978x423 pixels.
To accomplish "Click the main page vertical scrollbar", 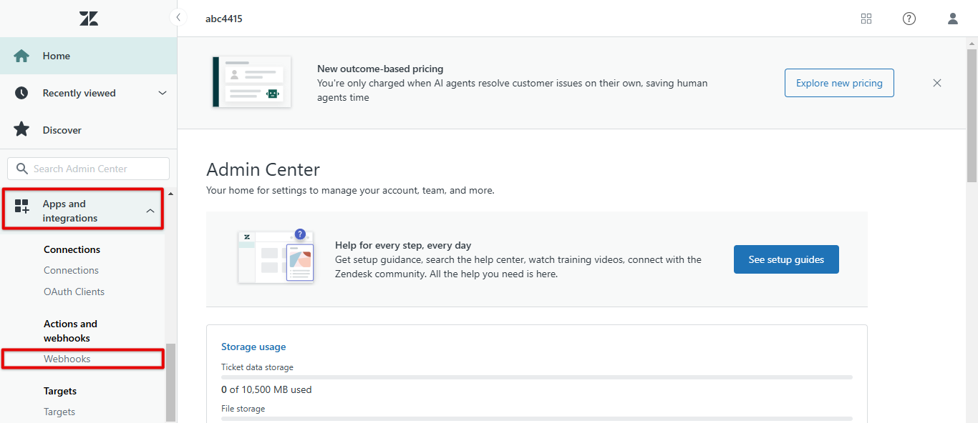I will 972,116.
